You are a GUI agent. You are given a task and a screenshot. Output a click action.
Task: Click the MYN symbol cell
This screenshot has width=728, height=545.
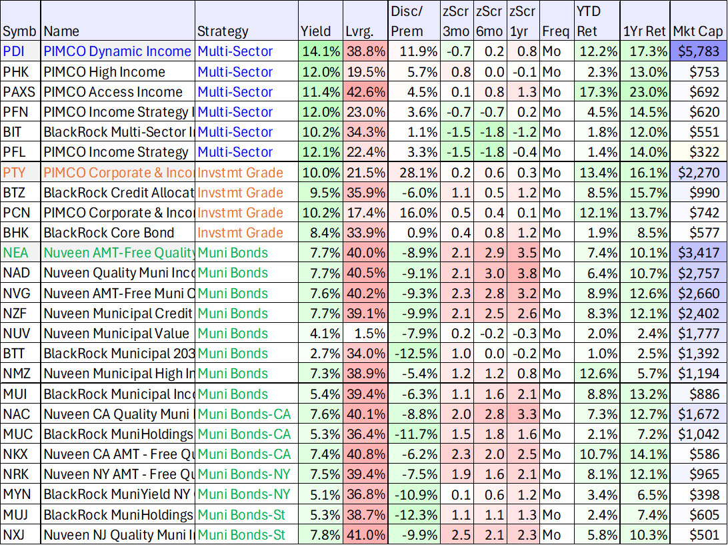[x=21, y=494]
